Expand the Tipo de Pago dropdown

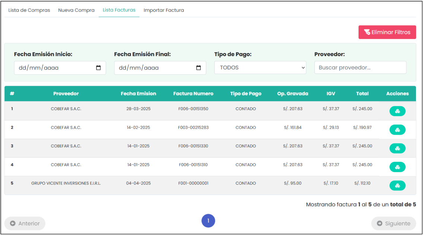[260, 68]
